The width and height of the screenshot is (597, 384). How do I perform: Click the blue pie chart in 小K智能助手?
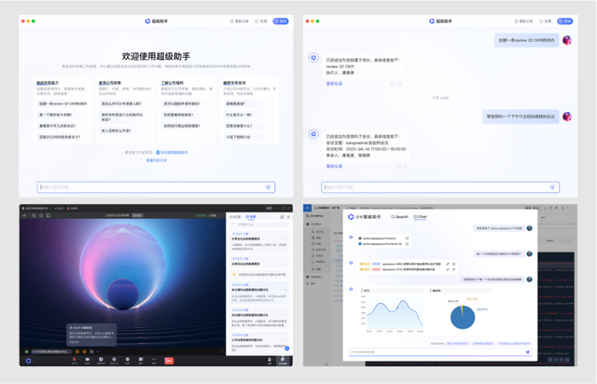(463, 317)
